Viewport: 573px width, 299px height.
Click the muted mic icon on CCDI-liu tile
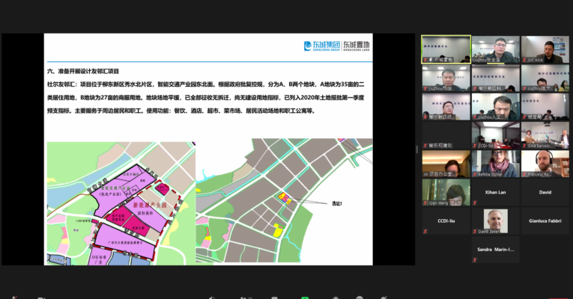pyautogui.click(x=425, y=232)
